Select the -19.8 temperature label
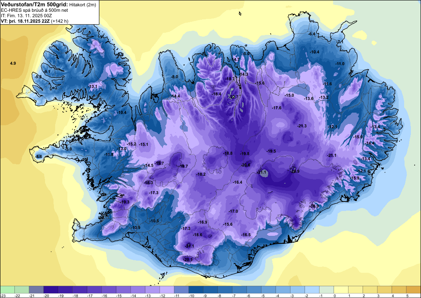The width and height of the screenshot is (421, 298). [x=245, y=153]
